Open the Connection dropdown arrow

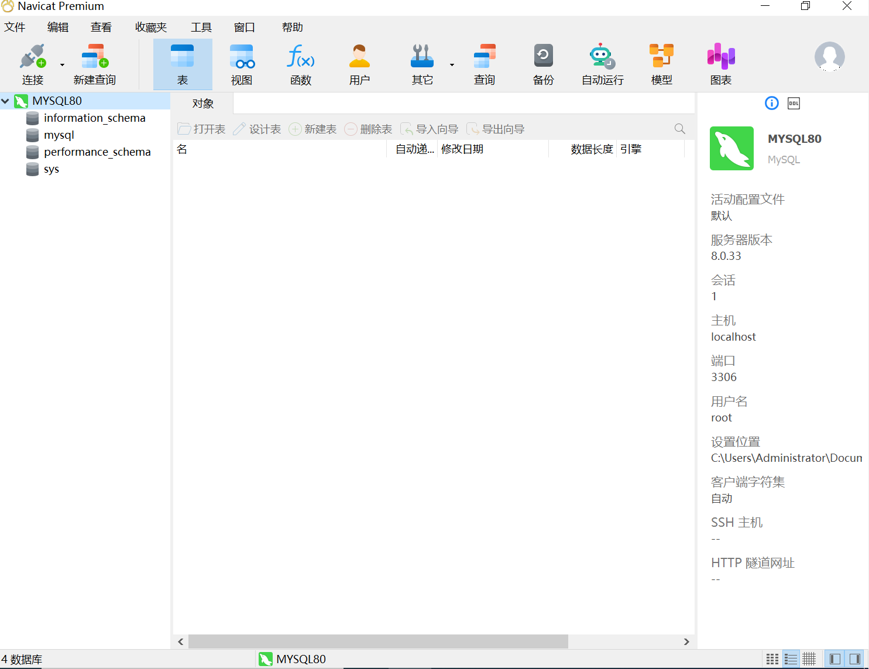point(62,65)
